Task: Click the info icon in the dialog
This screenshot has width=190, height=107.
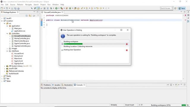Action: [63, 36]
